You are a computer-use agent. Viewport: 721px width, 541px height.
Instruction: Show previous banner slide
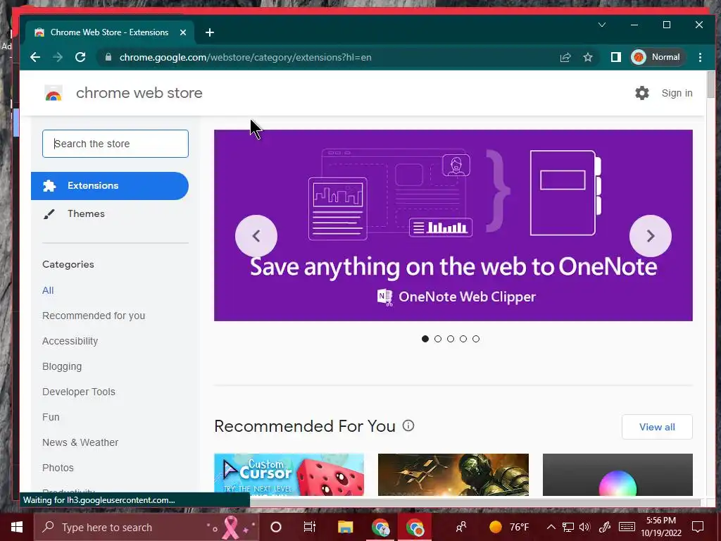pyautogui.click(x=256, y=236)
